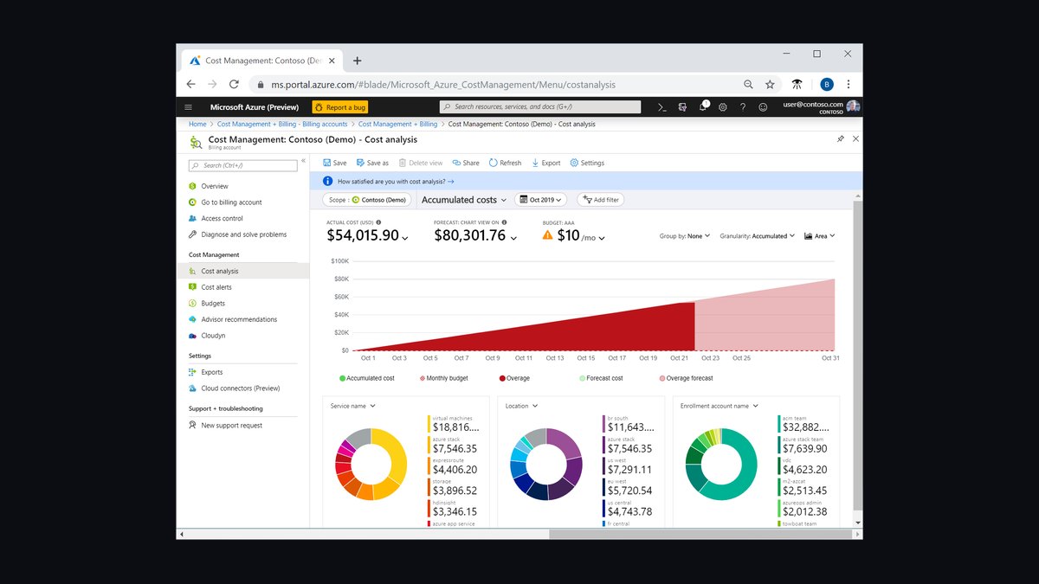Click the info icon beside Actual Cost

coord(379,222)
